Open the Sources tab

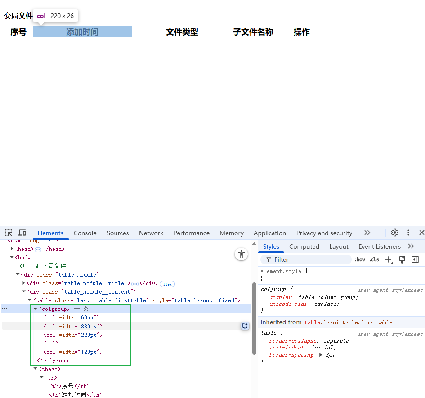click(x=118, y=233)
